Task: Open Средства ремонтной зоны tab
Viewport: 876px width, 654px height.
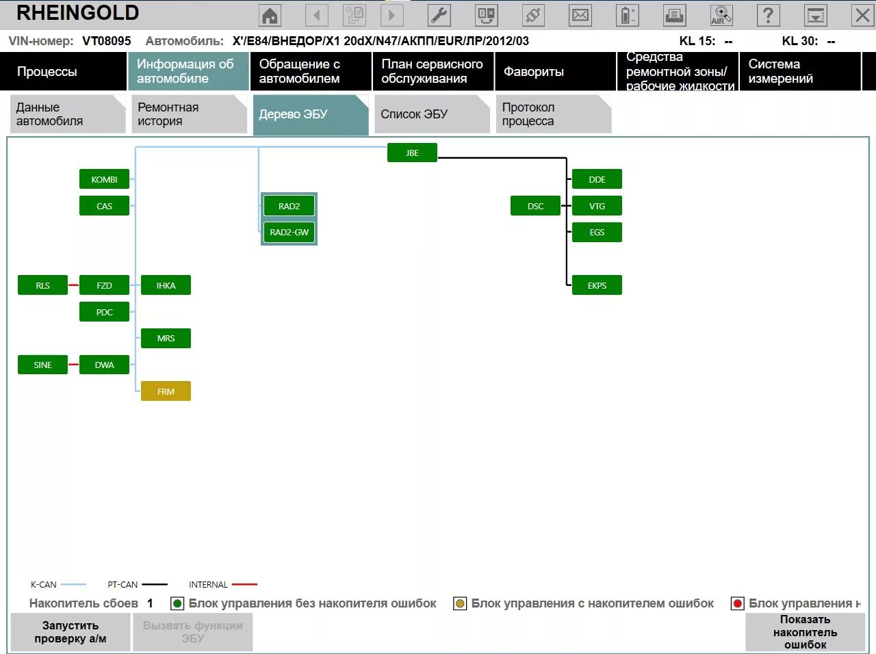Action: (x=678, y=71)
